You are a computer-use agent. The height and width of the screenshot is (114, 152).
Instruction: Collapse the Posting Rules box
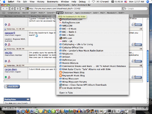(x=28, y=99)
